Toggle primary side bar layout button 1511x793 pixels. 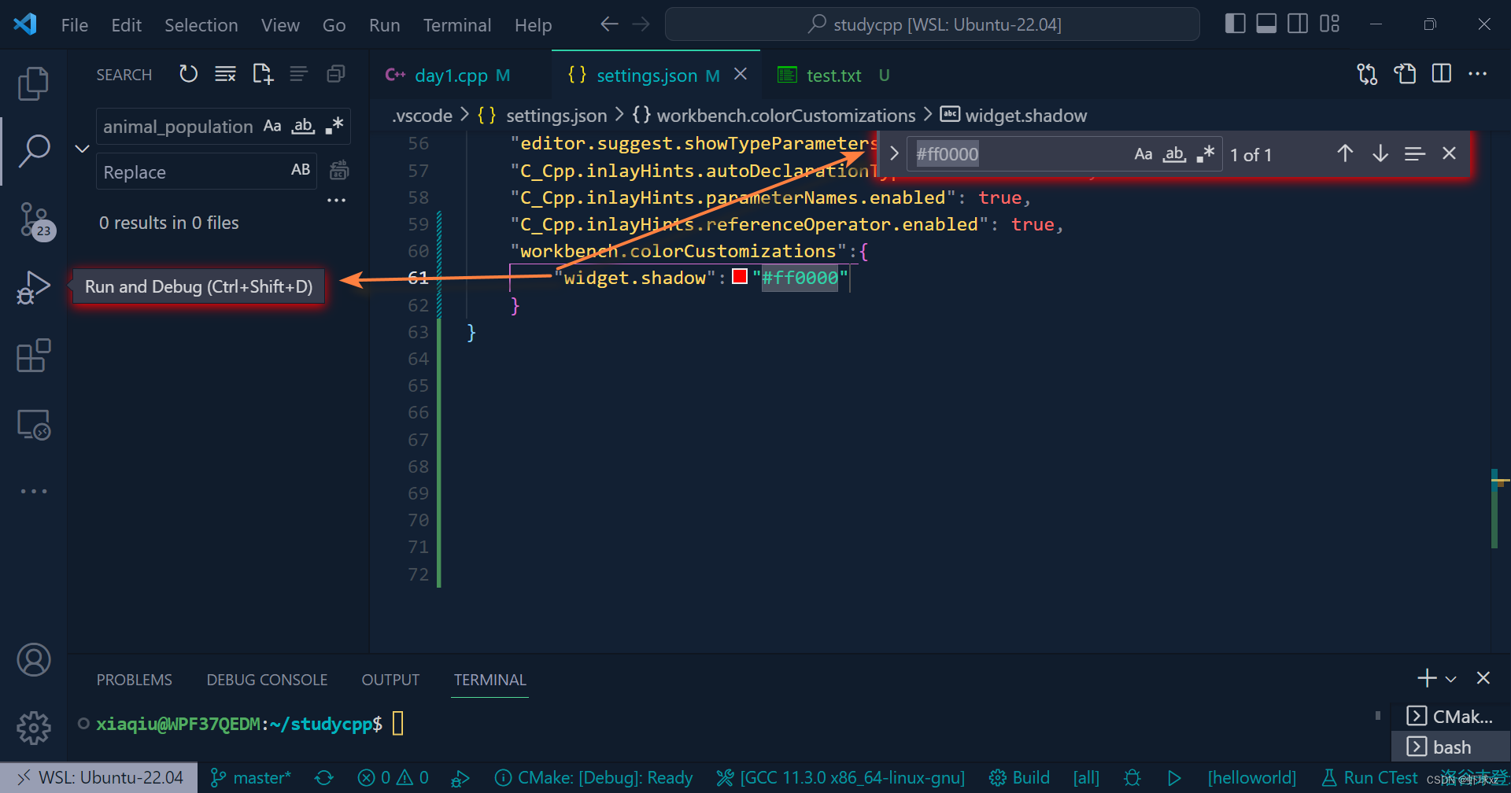[x=1235, y=24]
